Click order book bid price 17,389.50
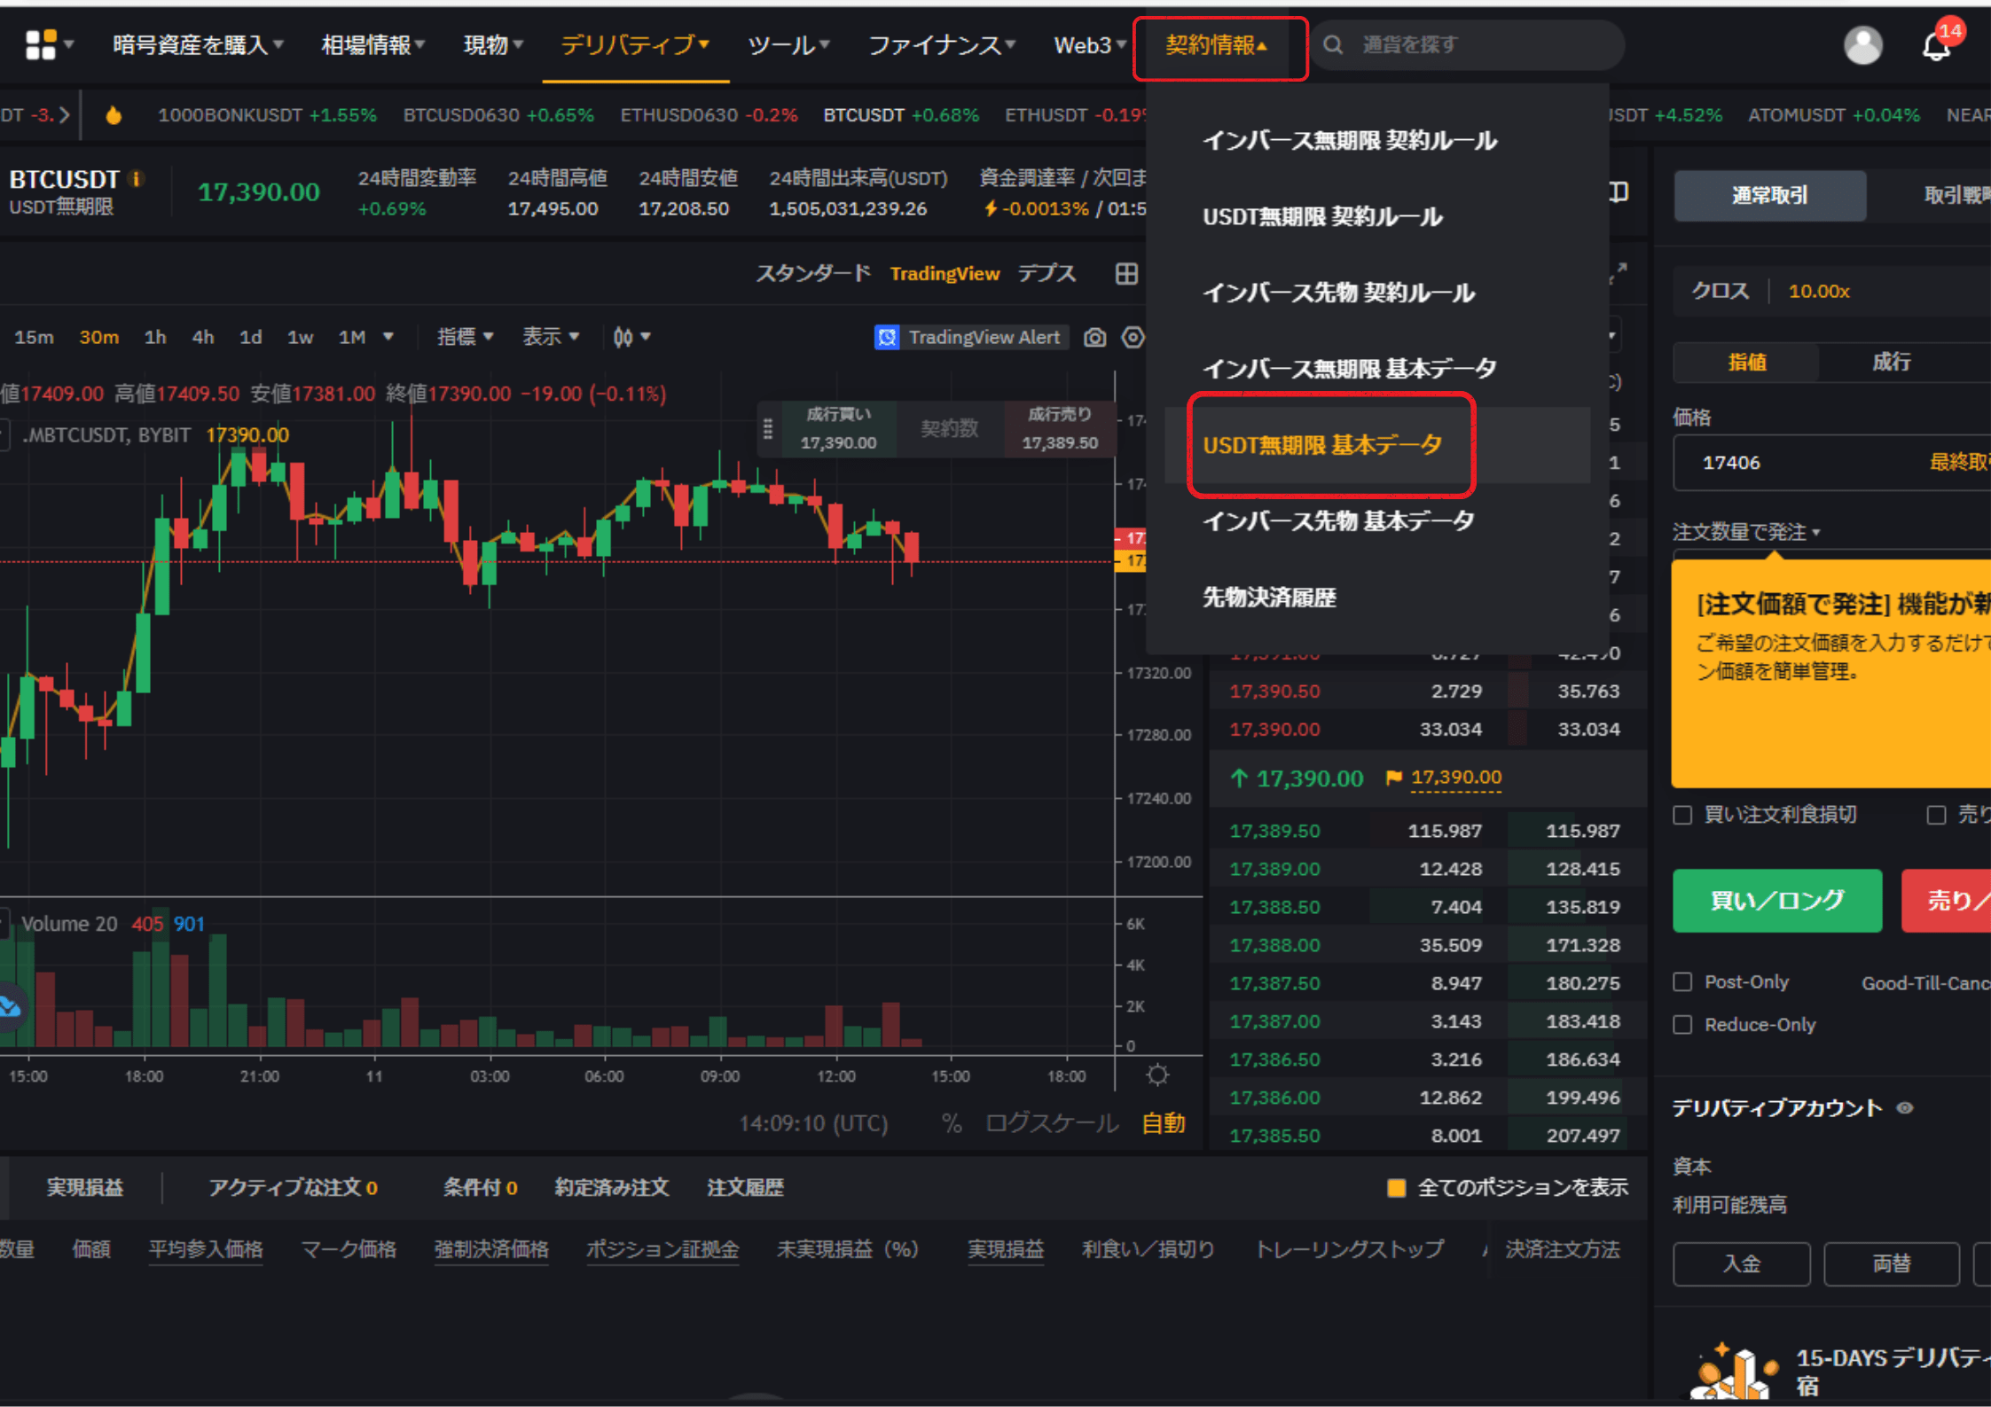1991x1407 pixels. click(1274, 832)
